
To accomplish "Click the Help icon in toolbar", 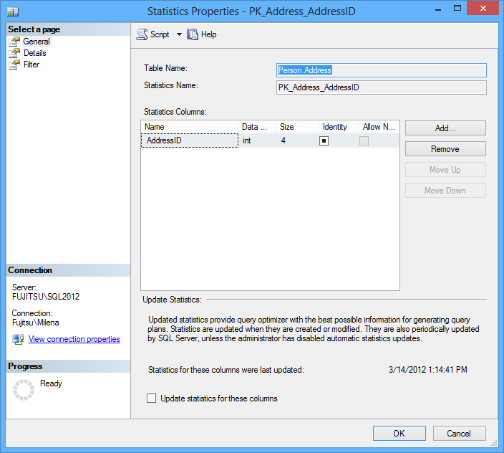I will tap(193, 34).
